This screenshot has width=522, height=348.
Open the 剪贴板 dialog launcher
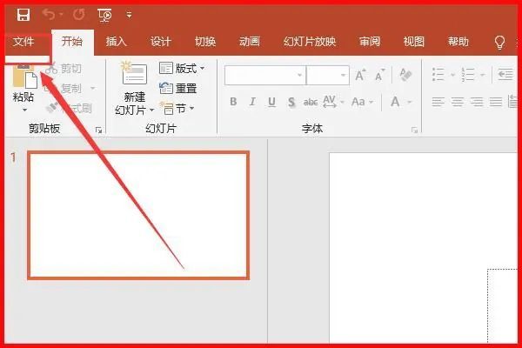tap(98, 130)
